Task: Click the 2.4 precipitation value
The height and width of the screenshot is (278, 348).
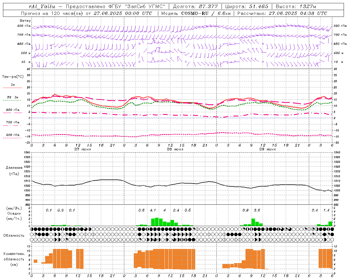Action: [176, 210]
